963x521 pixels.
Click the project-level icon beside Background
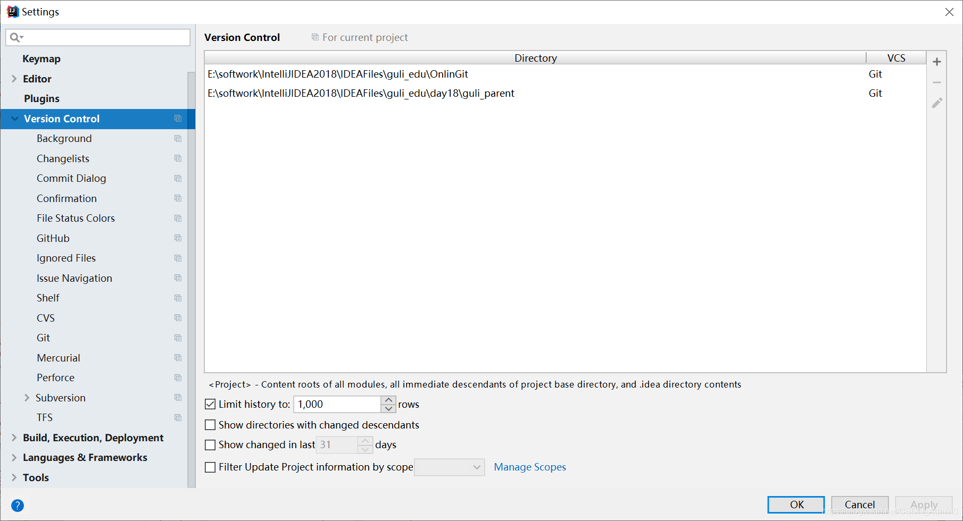(x=178, y=139)
